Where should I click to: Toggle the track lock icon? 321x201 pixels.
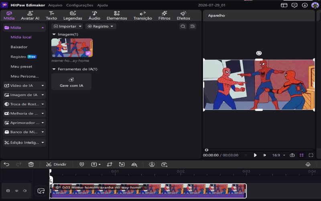pos(8,191)
